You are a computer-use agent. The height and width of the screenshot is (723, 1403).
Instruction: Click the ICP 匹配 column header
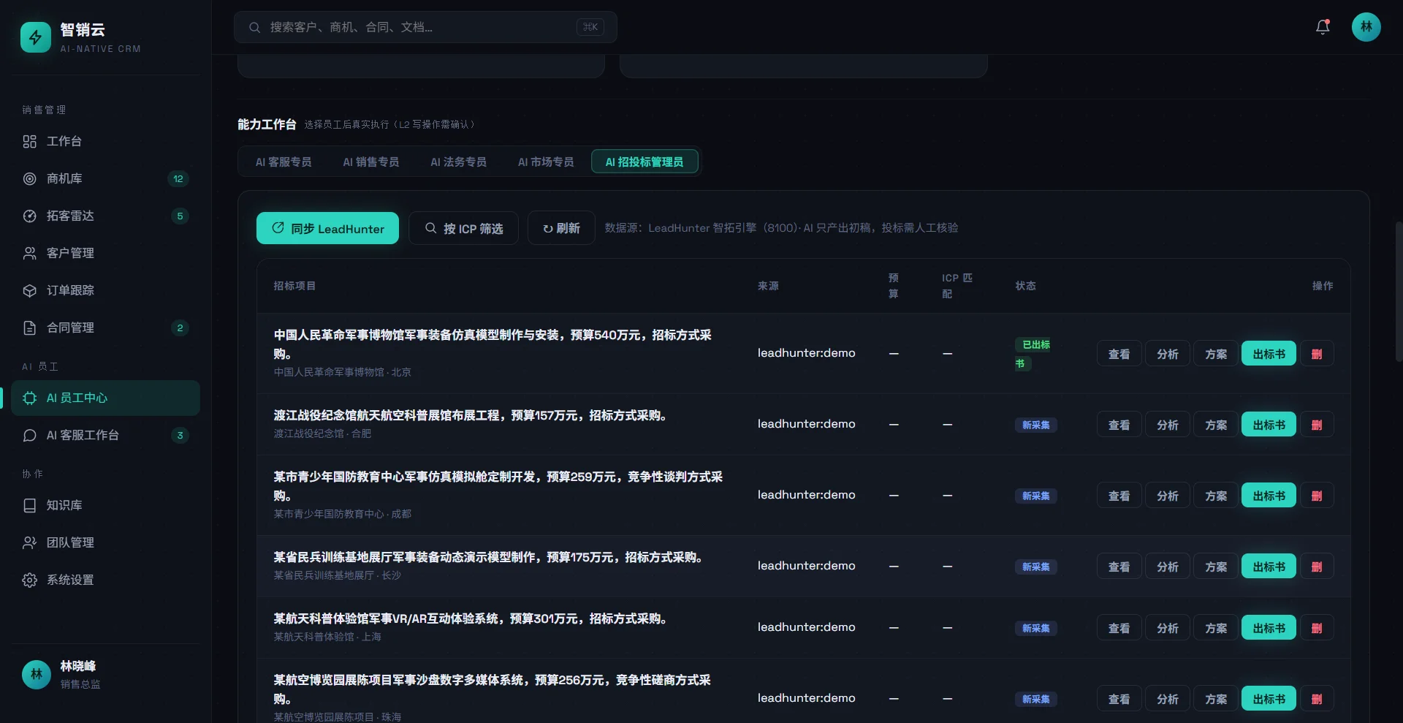(x=957, y=286)
